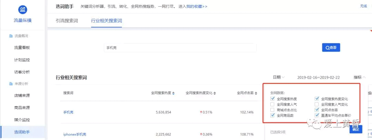Sort by 全网点击率 column arrows
This screenshot has width=372, height=140.
[x=256, y=93]
